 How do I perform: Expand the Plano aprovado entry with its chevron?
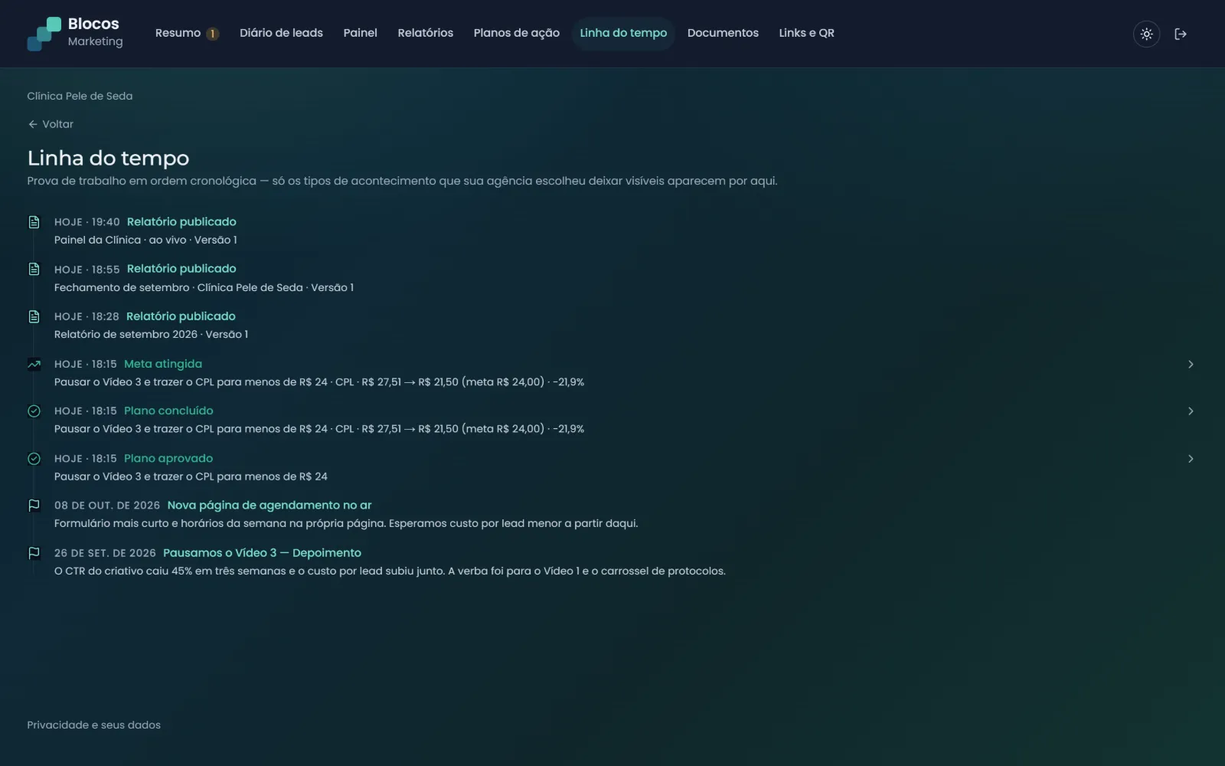[1191, 459]
